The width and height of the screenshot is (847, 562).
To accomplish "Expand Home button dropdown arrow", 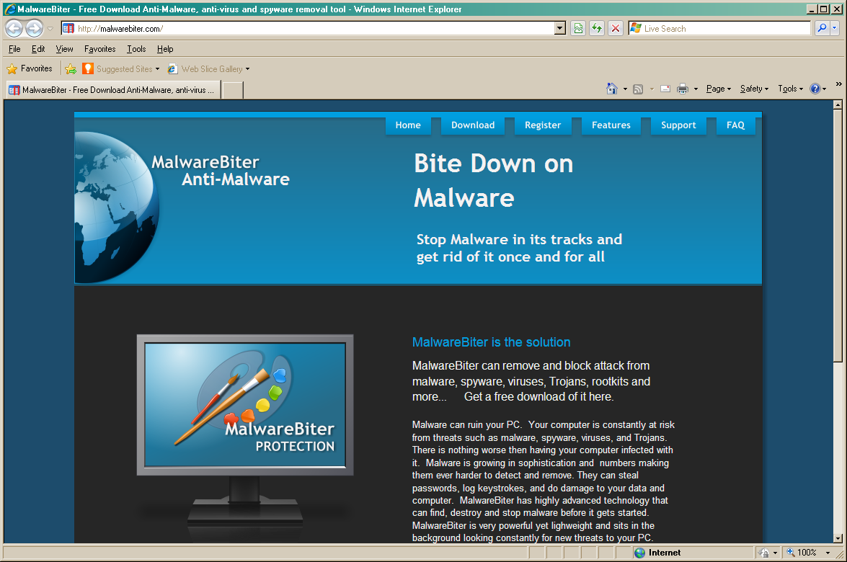I will (x=625, y=89).
